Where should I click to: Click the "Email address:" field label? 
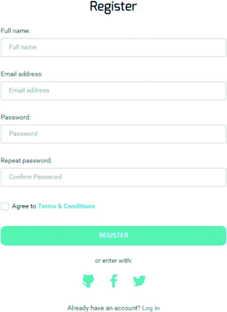pyautogui.click(x=22, y=74)
